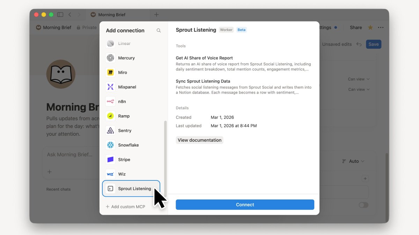Select the Mercury connection icon

pos(110,58)
